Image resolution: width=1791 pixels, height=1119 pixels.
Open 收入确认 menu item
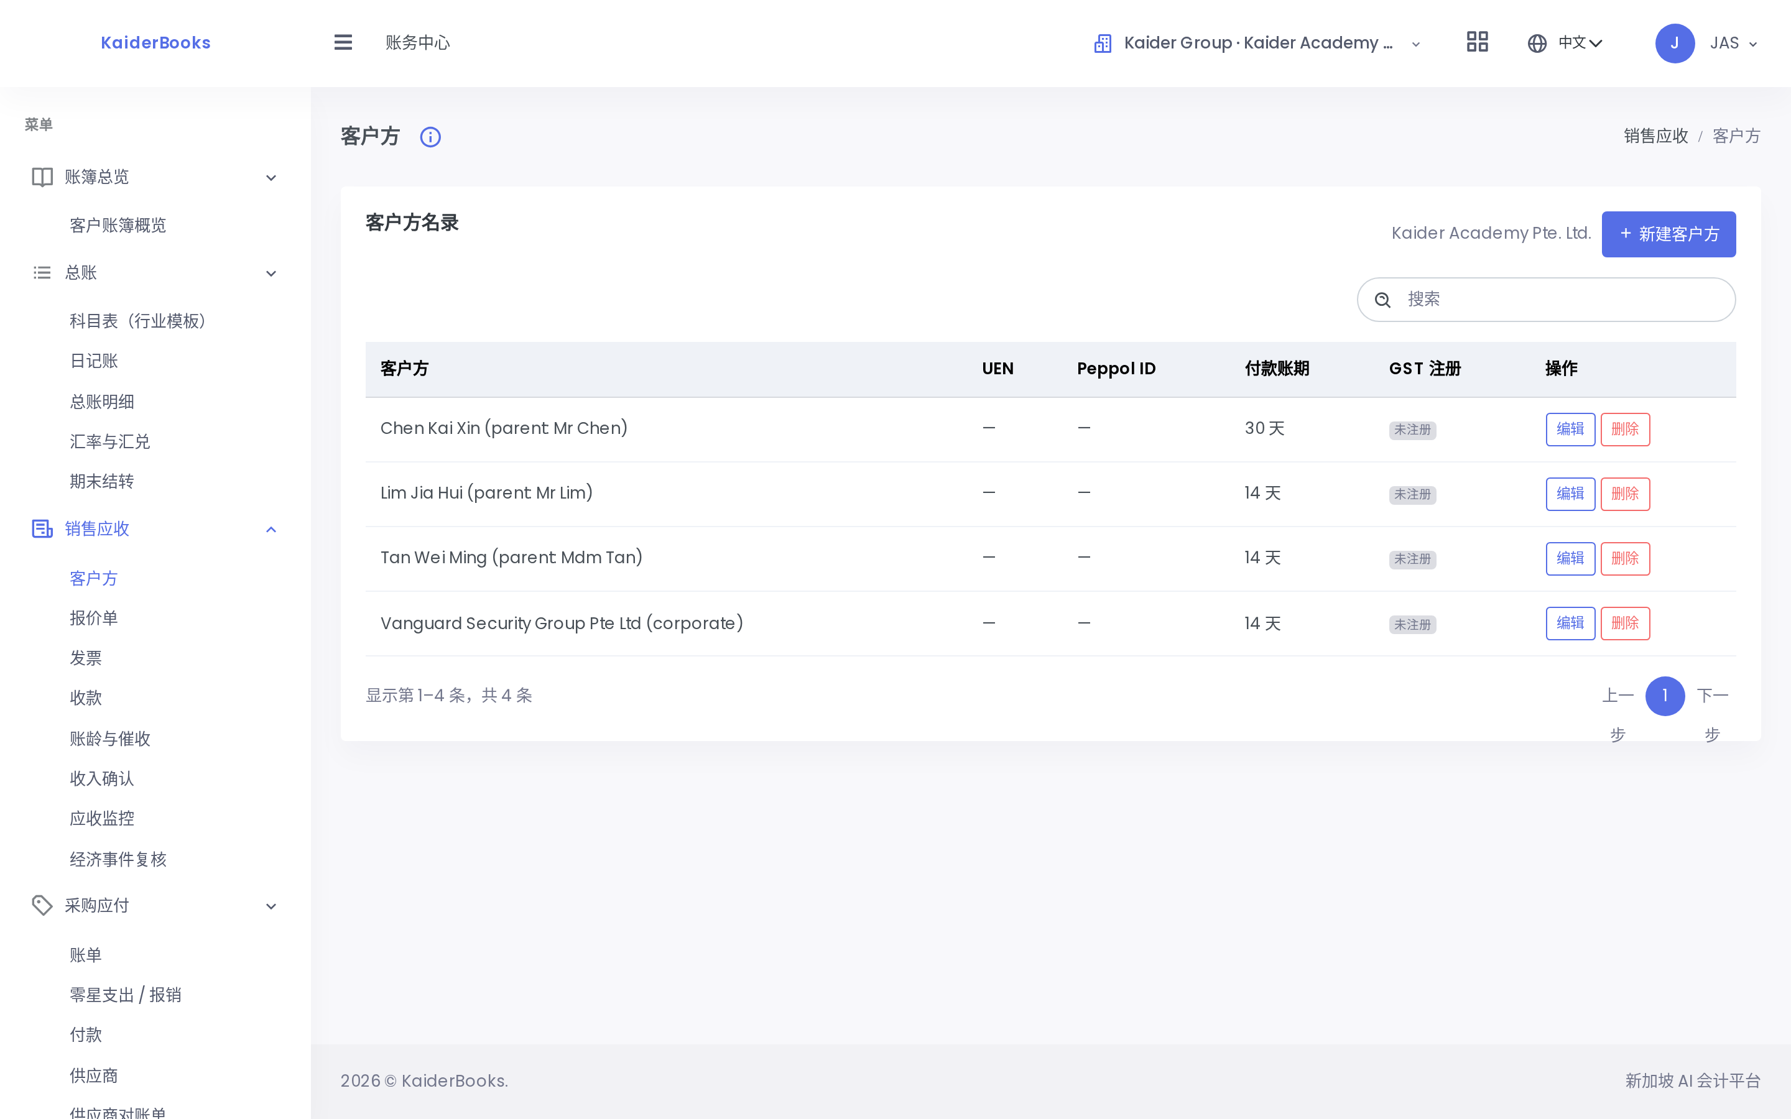tap(101, 778)
